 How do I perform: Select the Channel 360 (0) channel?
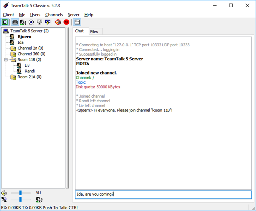31,54
